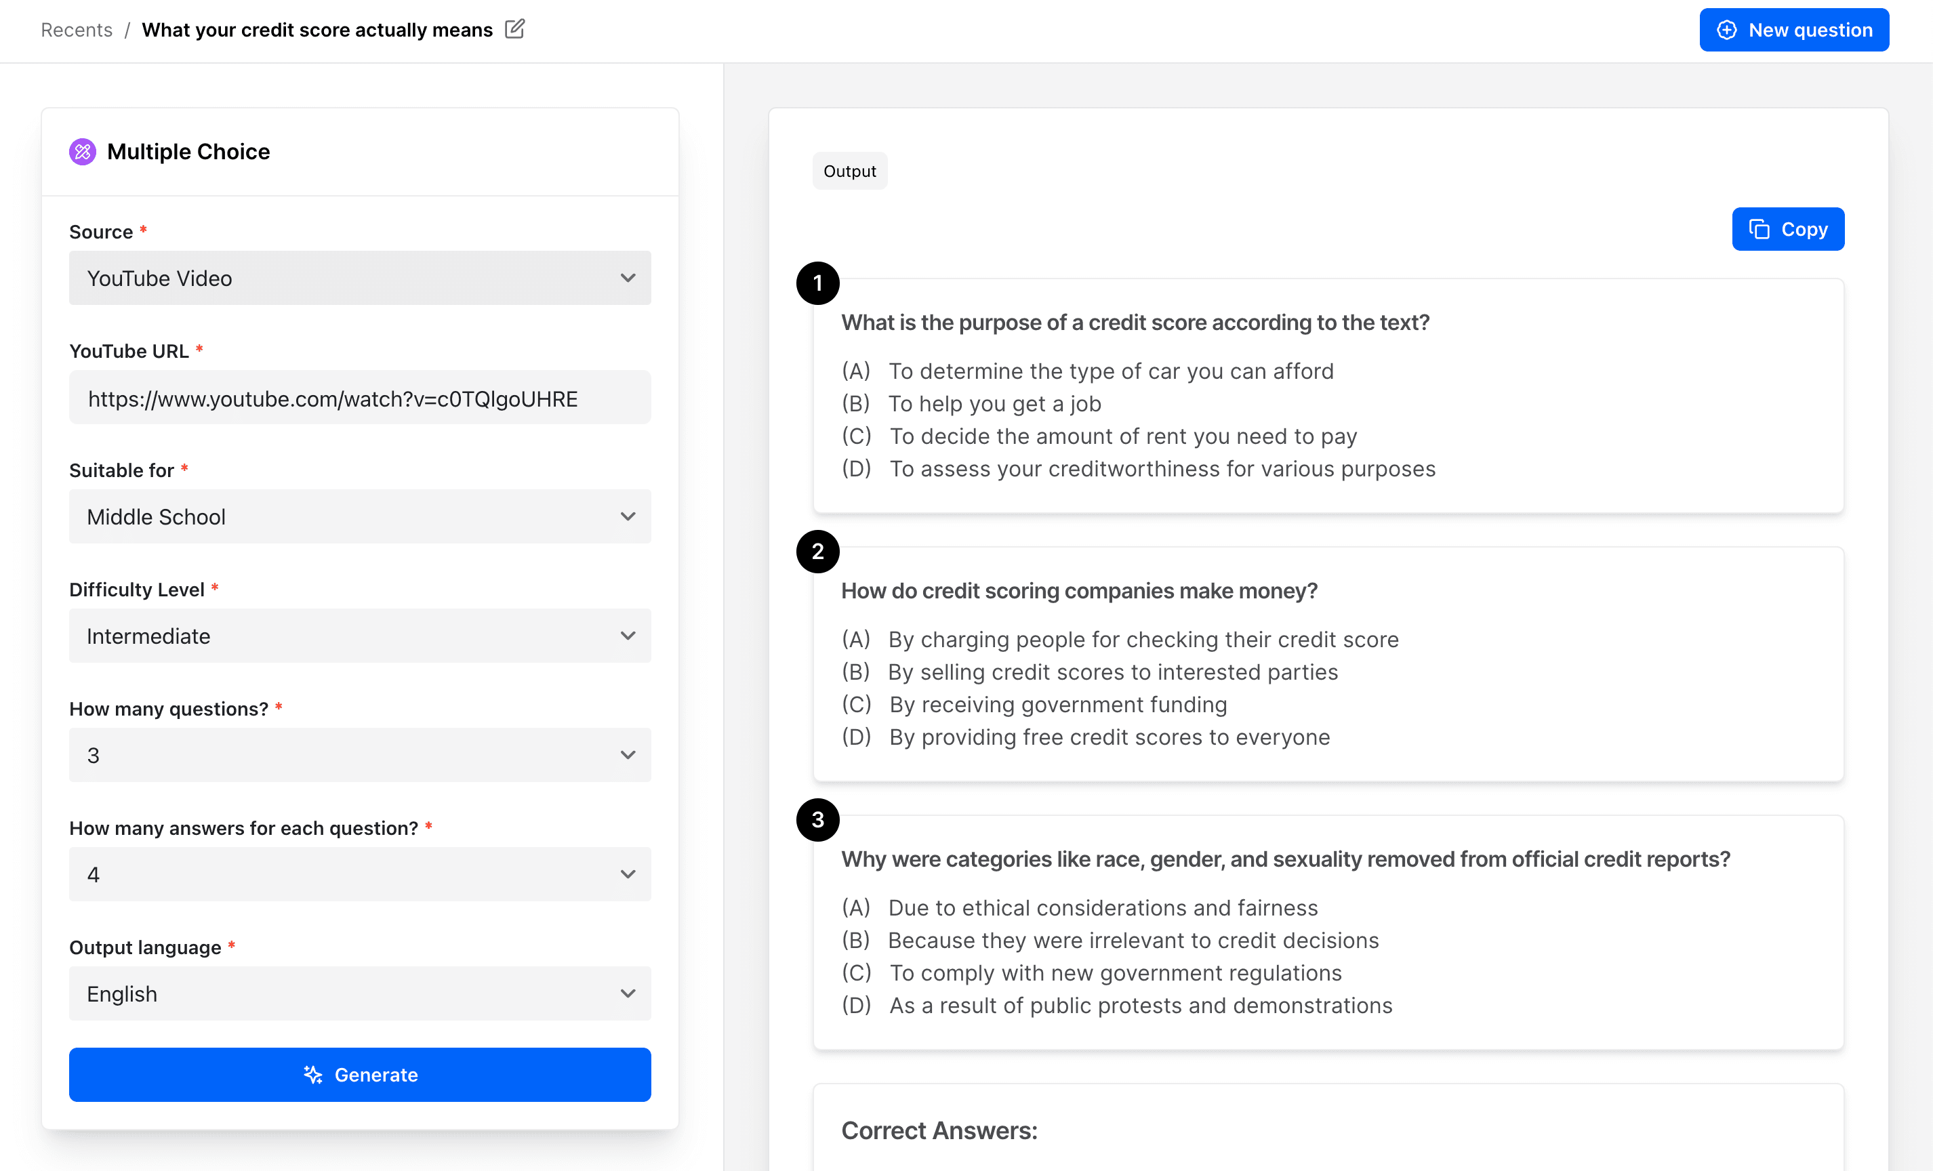Click the numbered badge for question 2

(817, 552)
